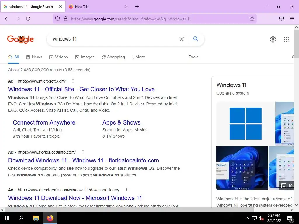Viewport: 299px width, 224px height.
Task: Click the magnifier search button in search box
Action: [196, 39]
